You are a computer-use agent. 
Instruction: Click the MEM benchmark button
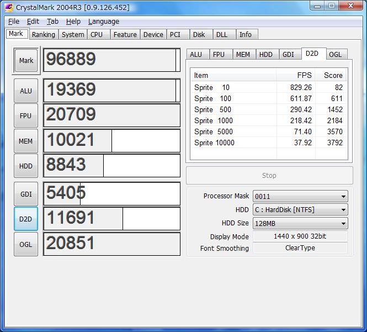point(26,141)
